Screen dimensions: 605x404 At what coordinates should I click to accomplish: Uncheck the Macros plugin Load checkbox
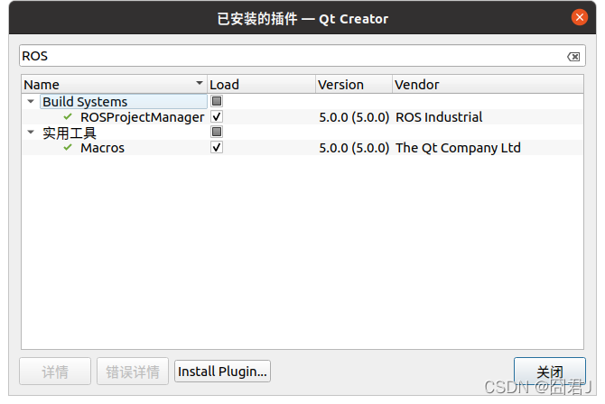tap(217, 148)
